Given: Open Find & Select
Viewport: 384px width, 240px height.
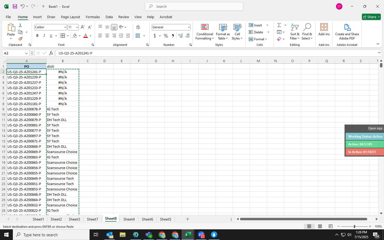Looking at the screenshot, I should click(x=307, y=32).
